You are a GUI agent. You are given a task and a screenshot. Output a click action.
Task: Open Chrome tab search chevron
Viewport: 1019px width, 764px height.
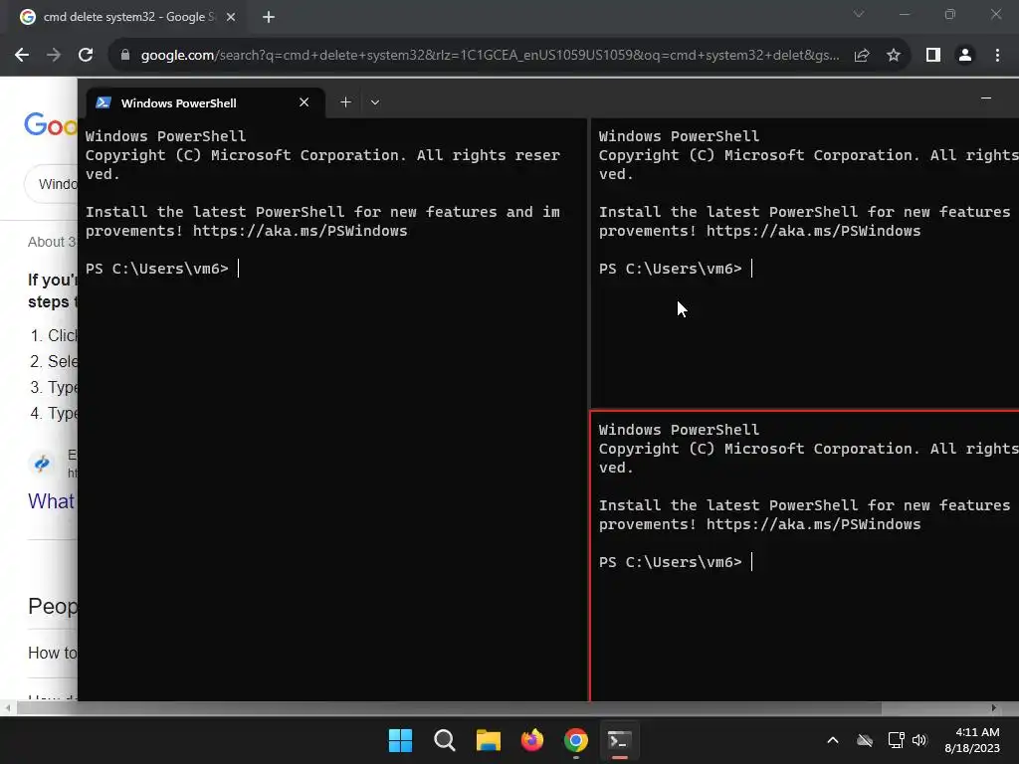click(x=859, y=14)
